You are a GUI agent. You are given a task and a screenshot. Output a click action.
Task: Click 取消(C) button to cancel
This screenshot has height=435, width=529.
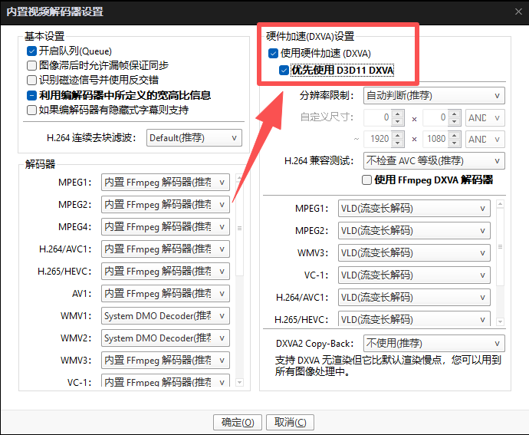click(291, 423)
